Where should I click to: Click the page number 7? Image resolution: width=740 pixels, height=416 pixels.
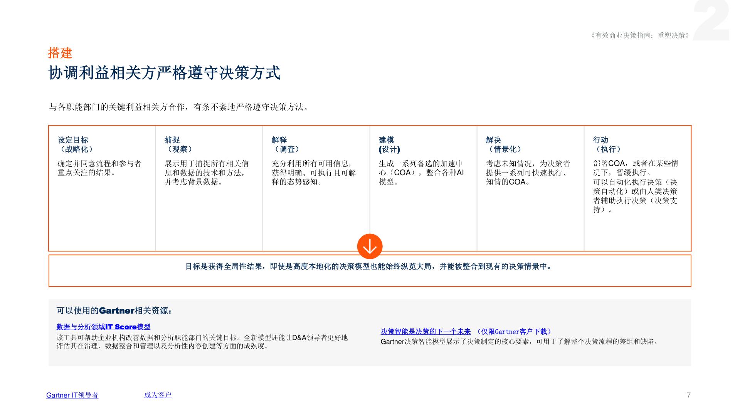point(689,395)
